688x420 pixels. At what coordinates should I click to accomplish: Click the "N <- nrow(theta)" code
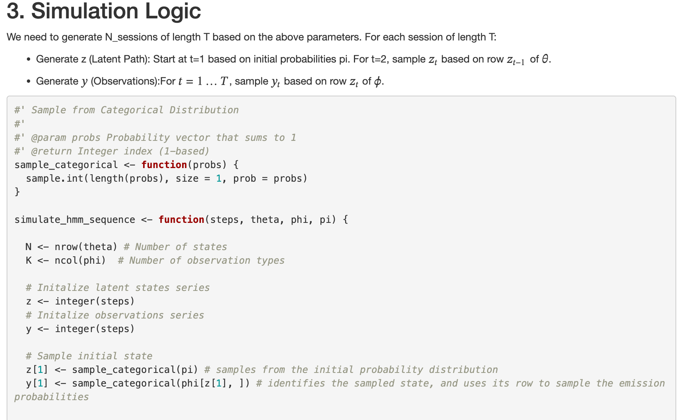tap(71, 247)
